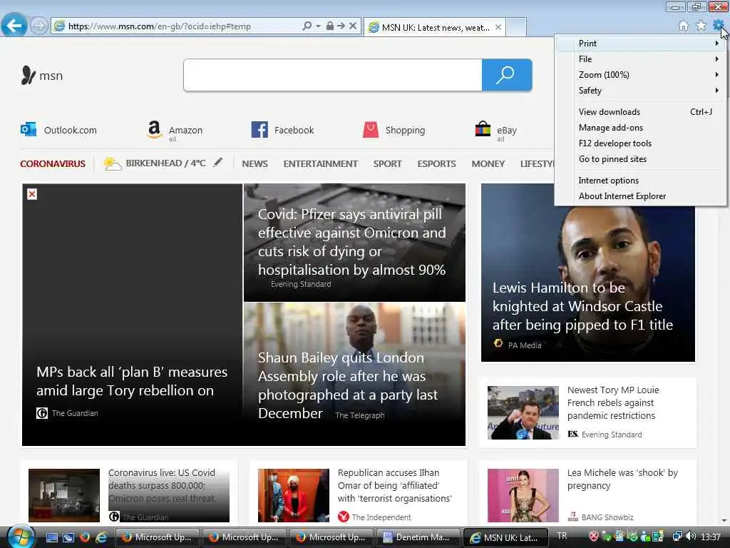The image size is (730, 548).
Task: Open a new blank tab
Action: point(516,27)
